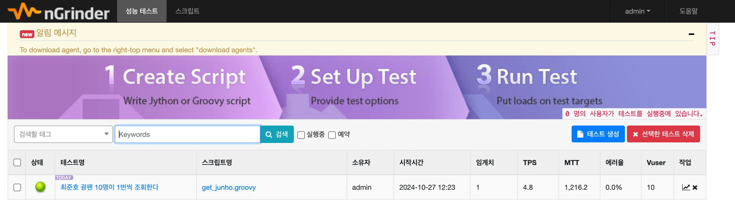This screenshot has width=735, height=204.
Task: Select the checkbox for the 최준호 test row
Action: coord(17,187)
